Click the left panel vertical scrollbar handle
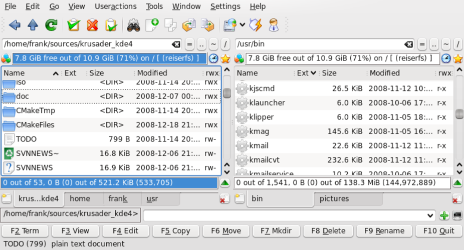 click(x=227, y=93)
